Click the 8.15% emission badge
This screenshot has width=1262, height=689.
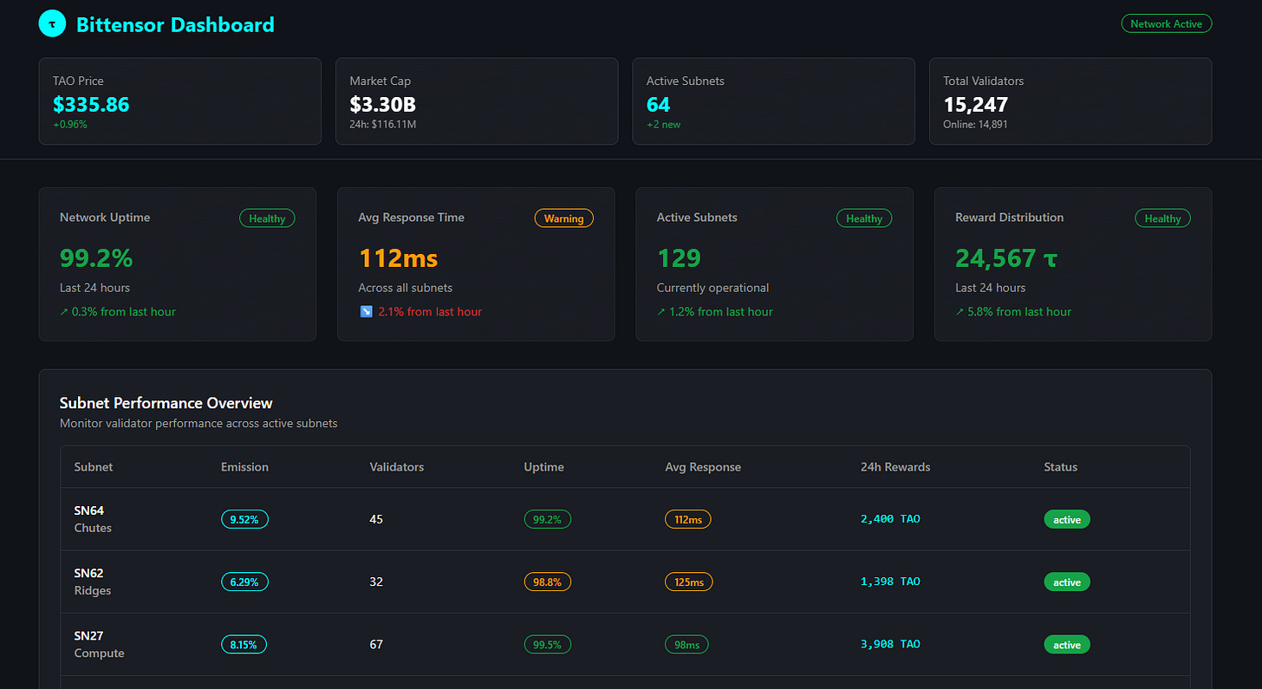coord(244,644)
